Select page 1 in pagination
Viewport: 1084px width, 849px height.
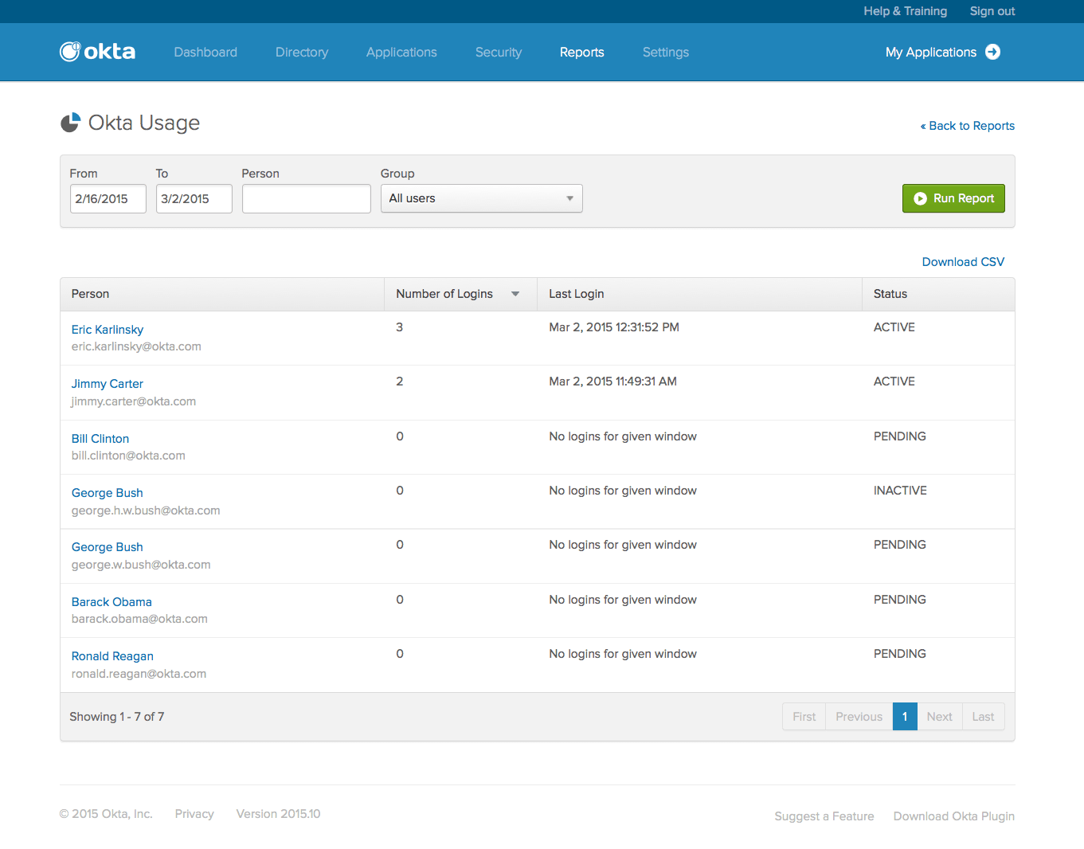(x=904, y=717)
